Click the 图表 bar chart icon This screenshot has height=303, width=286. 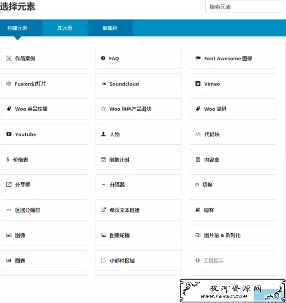coord(9,261)
